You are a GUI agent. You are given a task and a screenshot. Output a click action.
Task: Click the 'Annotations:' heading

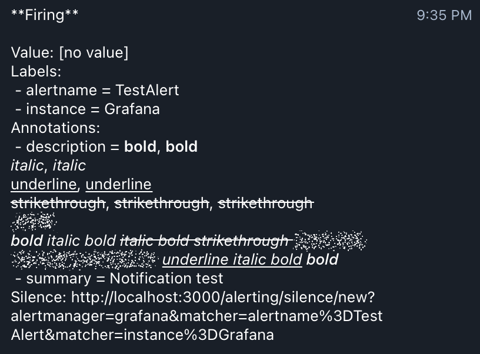[55, 128]
